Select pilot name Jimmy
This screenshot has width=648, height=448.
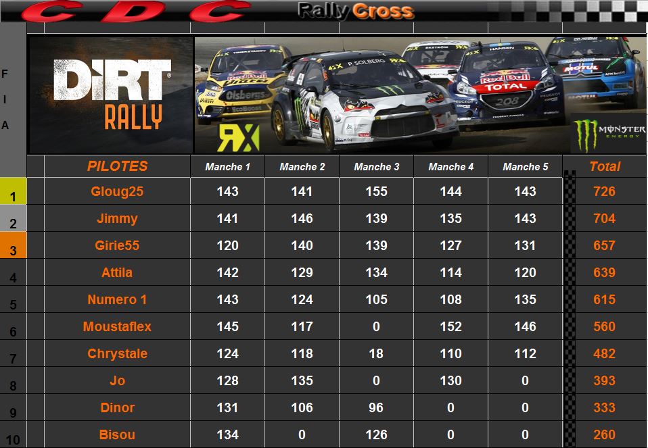point(118,218)
